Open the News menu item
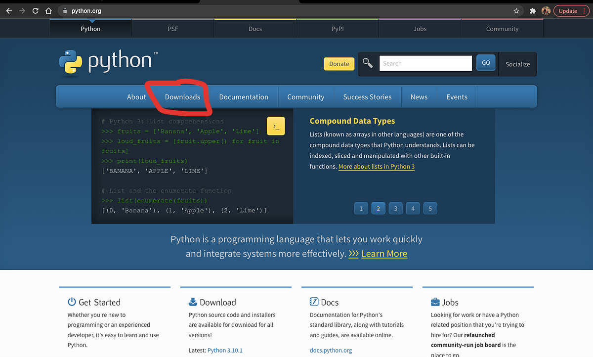This screenshot has width=593, height=357. (x=419, y=97)
